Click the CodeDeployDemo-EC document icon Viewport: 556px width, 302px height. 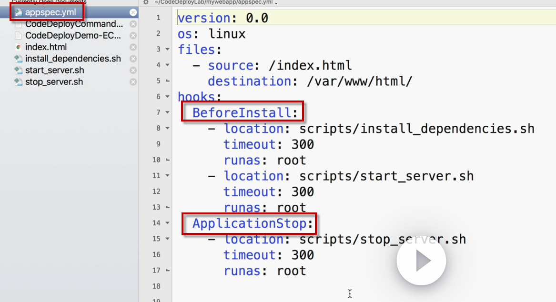pyautogui.click(x=18, y=35)
